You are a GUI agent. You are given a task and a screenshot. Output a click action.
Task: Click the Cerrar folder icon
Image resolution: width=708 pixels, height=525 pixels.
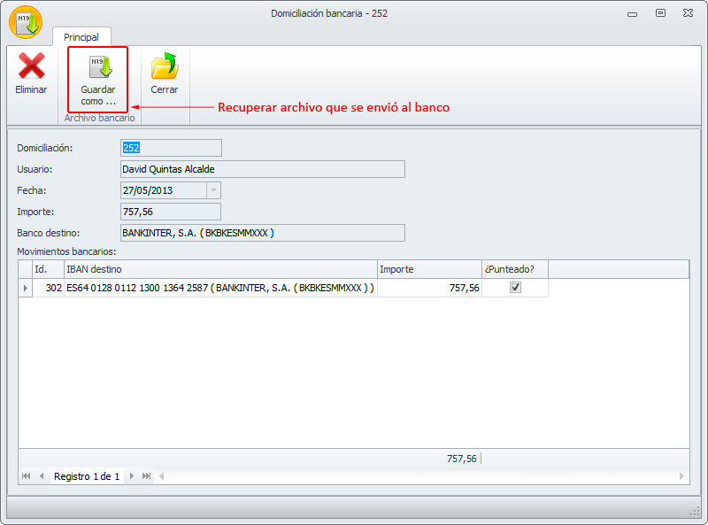[165, 66]
